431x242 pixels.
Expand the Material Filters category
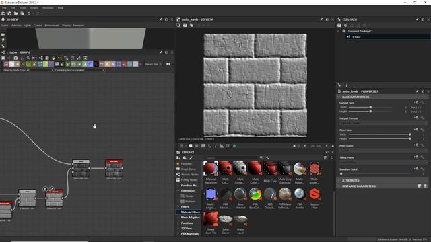tap(178, 212)
